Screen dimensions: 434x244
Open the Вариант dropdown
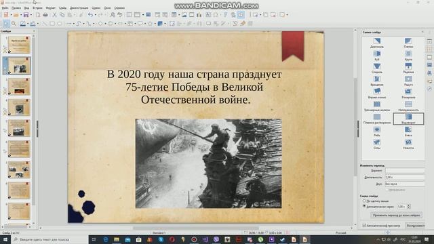point(405,171)
